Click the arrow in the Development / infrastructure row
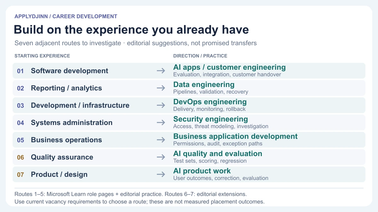 click(x=161, y=106)
